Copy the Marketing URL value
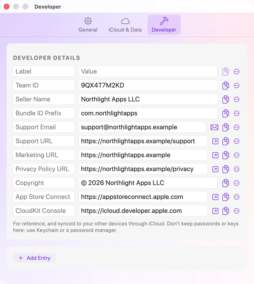 [x=226, y=155]
